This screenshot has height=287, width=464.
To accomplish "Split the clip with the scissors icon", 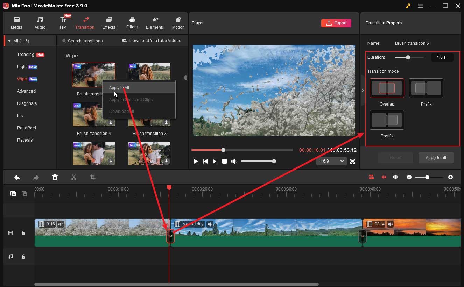I will (74, 178).
